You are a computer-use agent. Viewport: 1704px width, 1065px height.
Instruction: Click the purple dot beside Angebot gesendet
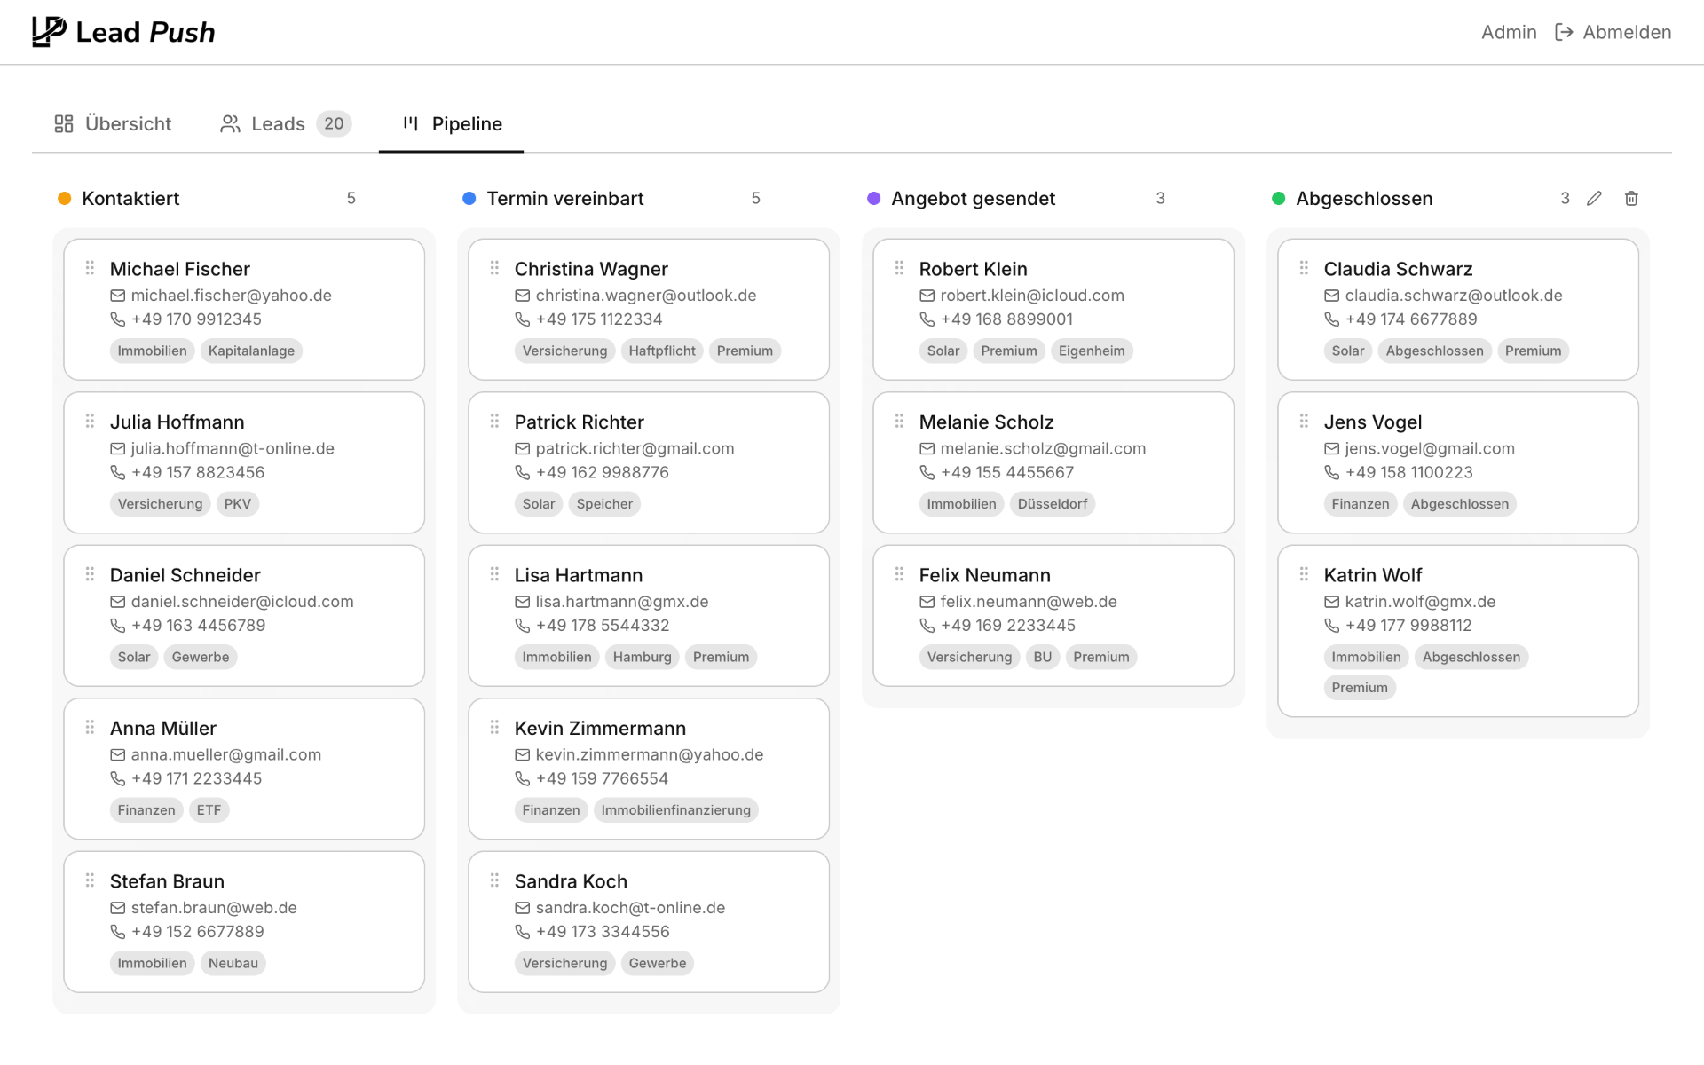873,199
